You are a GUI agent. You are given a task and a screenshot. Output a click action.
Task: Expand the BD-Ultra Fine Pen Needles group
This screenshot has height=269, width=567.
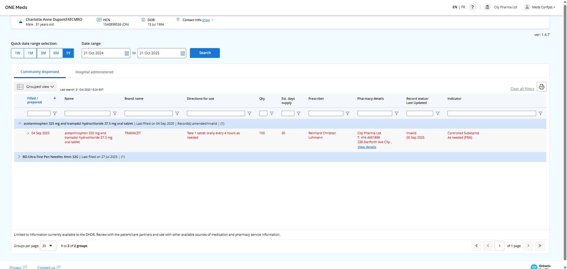(19, 157)
